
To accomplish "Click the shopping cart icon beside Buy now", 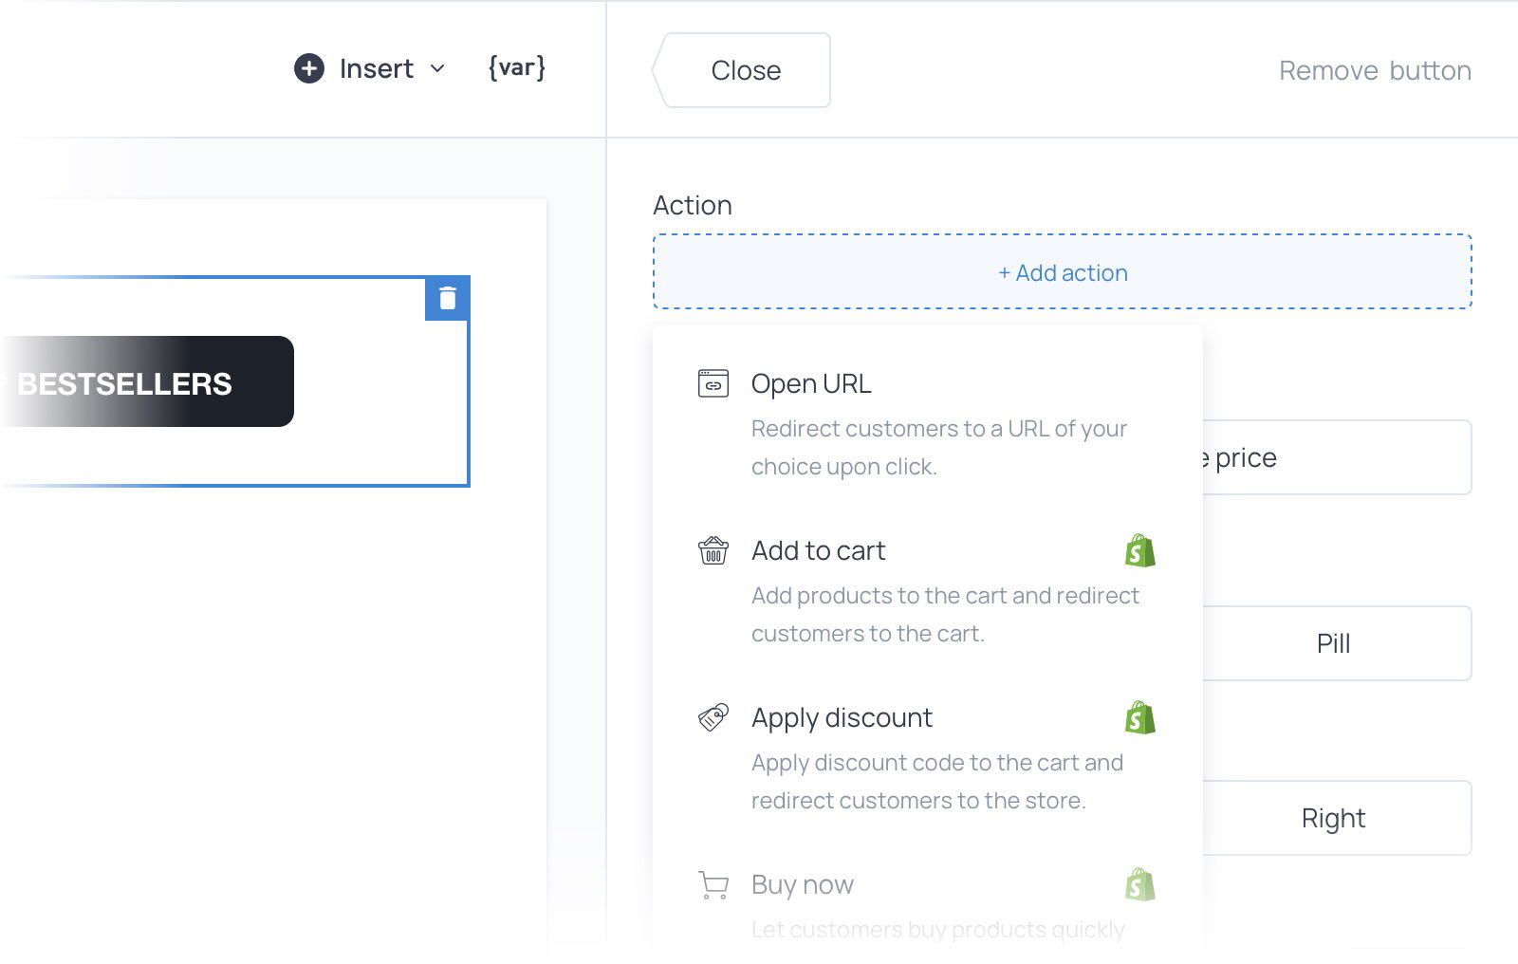I will (713, 884).
